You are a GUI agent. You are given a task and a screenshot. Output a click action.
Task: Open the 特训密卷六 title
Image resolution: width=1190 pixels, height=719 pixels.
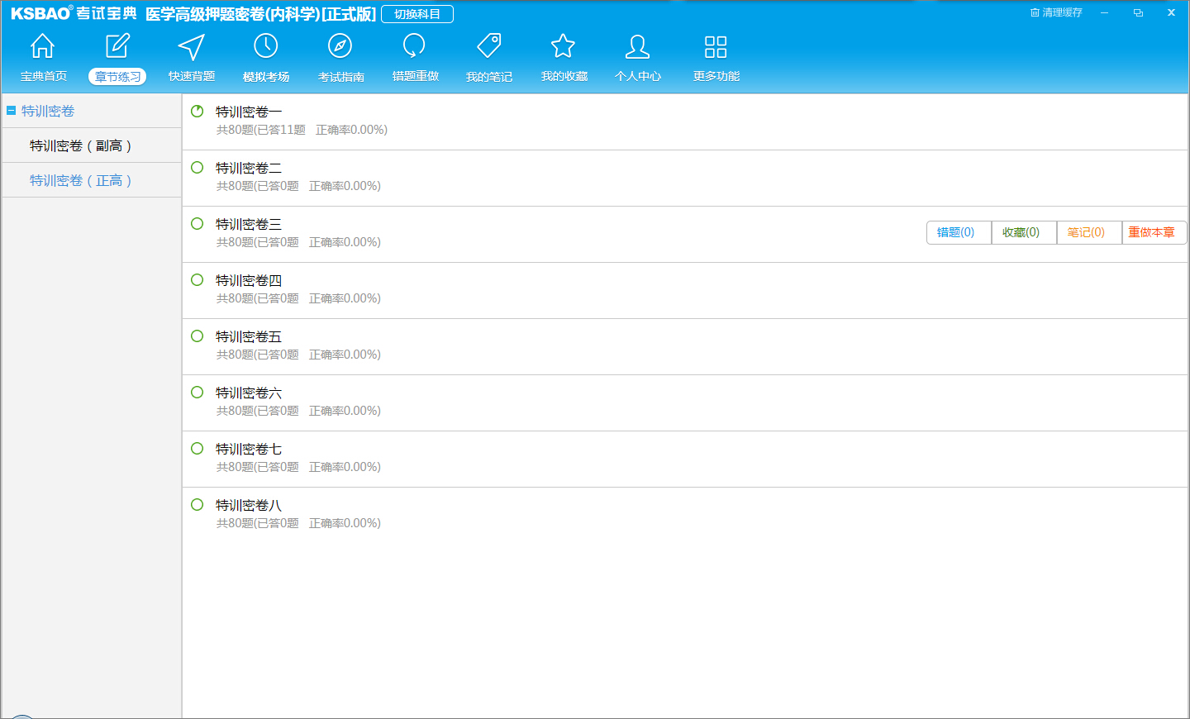(249, 393)
